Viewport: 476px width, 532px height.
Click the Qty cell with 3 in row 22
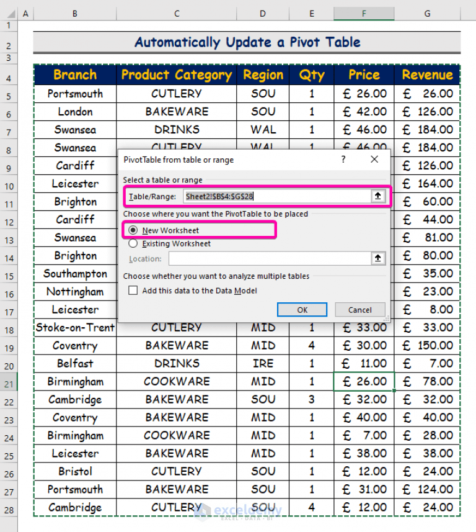(312, 399)
